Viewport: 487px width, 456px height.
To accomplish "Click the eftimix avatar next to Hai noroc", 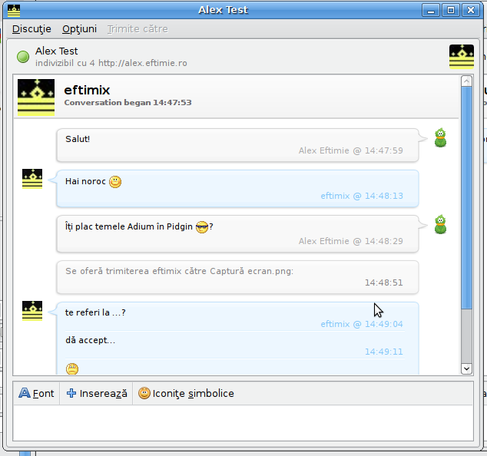I will 32,179.
